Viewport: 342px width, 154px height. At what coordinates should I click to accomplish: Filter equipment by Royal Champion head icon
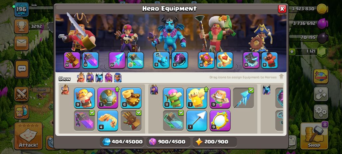118,77
